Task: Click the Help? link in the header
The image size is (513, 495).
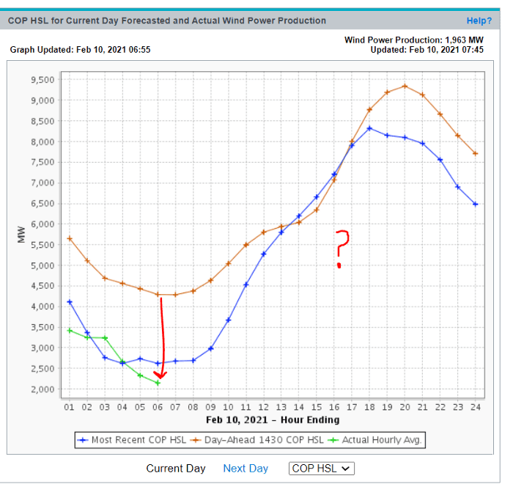Action: point(479,21)
